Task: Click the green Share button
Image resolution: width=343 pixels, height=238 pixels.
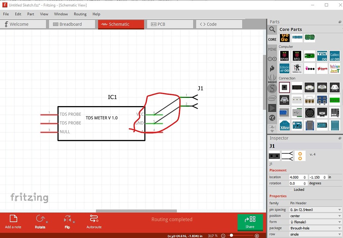Action: click(250, 222)
